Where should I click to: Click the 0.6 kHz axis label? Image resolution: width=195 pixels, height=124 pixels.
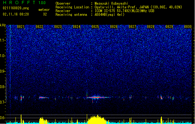point(2,118)
